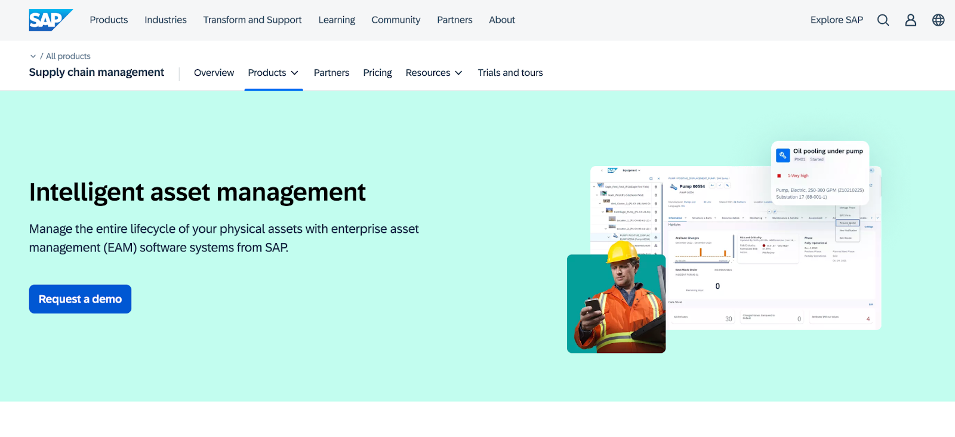Open Partners in sub-navigation

(x=331, y=73)
